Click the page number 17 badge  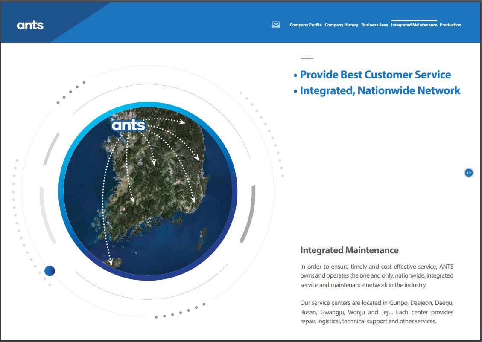469,173
